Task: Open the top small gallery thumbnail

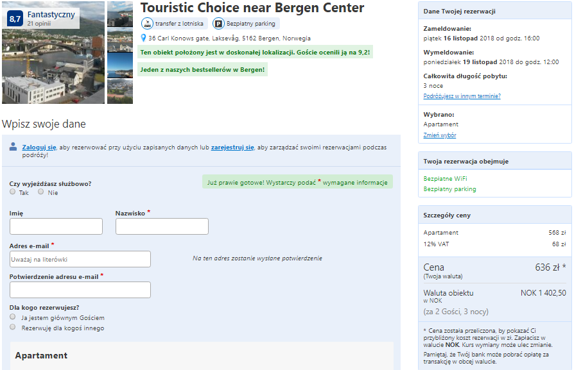Action: tap(120, 14)
